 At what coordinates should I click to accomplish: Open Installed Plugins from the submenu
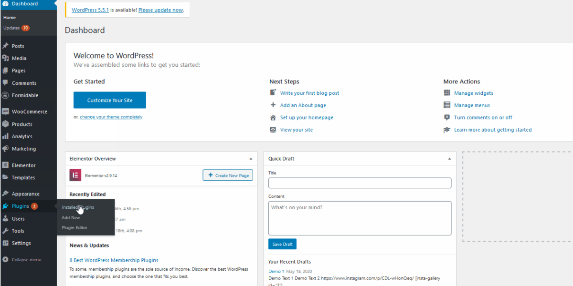(x=78, y=207)
